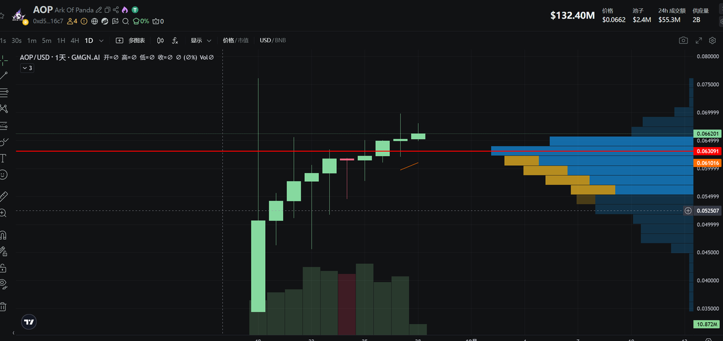The image size is (723, 341).
Task: Take chart snapshot with camera icon
Action: [683, 40]
